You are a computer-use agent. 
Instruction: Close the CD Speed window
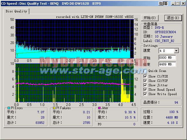pyautogui.click(x=183, y=3)
